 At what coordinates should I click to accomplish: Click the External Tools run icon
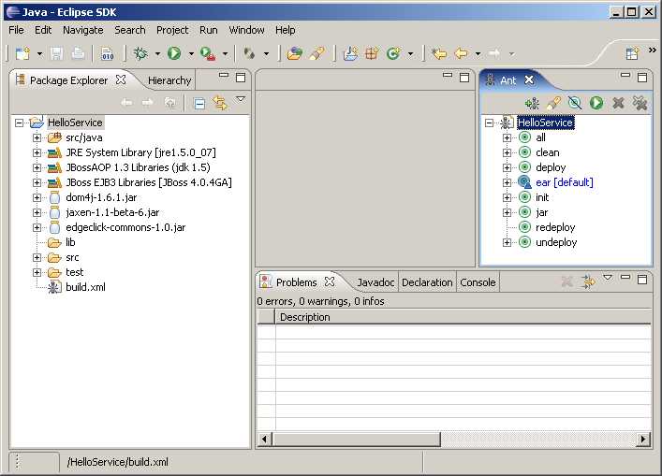click(208, 54)
